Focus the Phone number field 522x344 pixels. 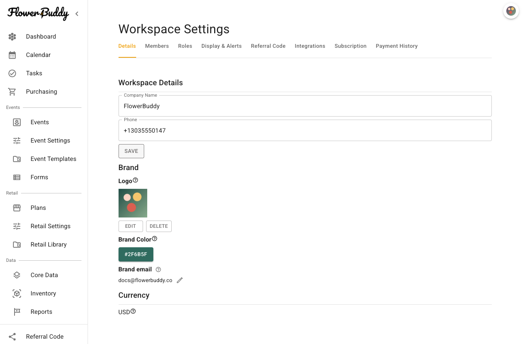click(x=305, y=130)
